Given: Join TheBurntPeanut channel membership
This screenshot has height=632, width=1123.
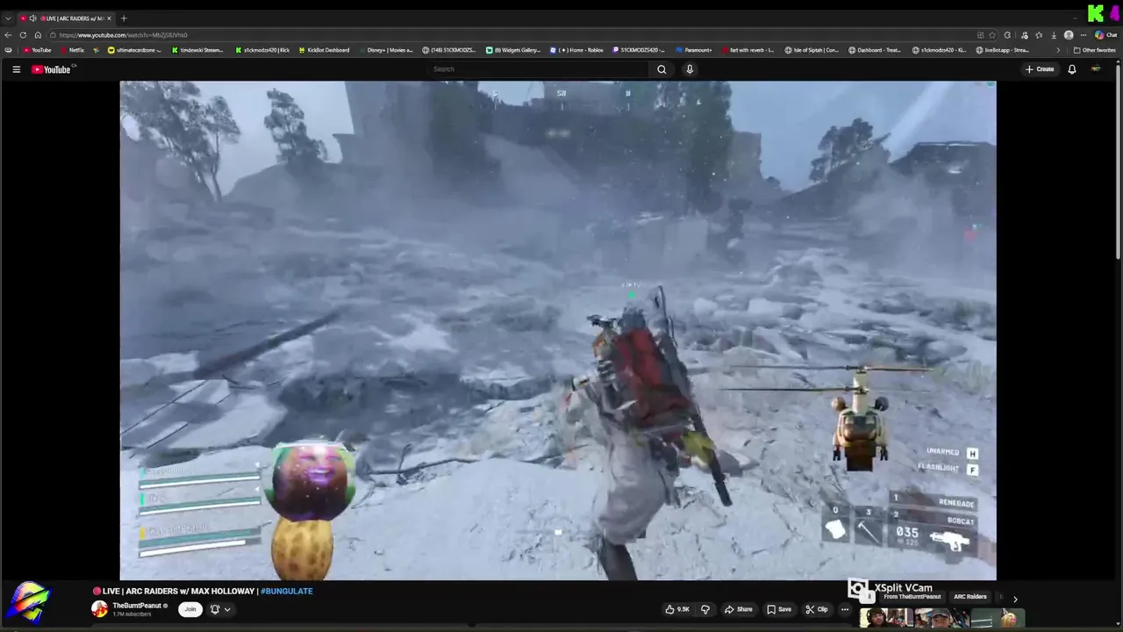Looking at the screenshot, I should [190, 609].
